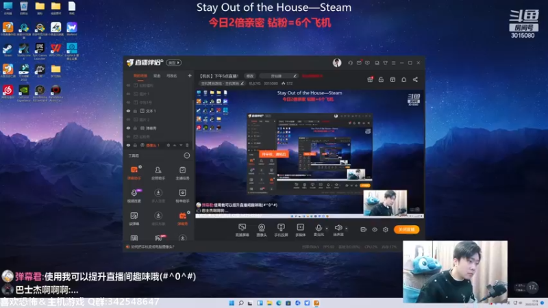Open the microphone-badged tool in toolbox second row
Screen dimensions: 548x308
pos(134,196)
